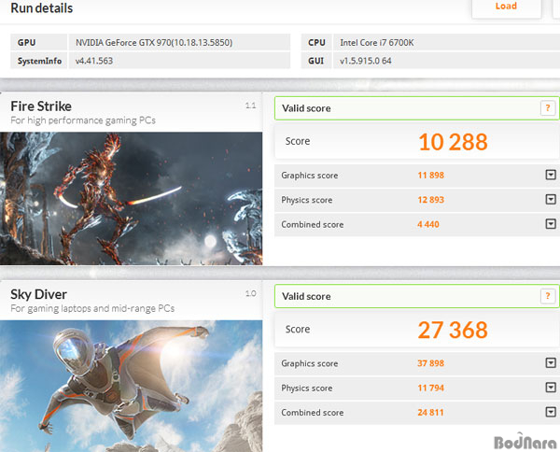Click the Sky Diver benchmark thumbnail
The height and width of the screenshot is (452, 560).
(131, 387)
